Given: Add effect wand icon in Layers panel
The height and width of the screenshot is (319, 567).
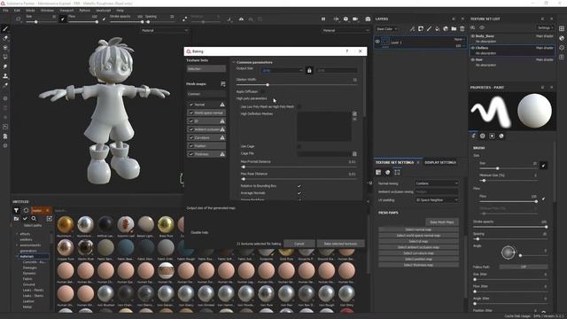Looking at the screenshot, I should tap(412, 28).
